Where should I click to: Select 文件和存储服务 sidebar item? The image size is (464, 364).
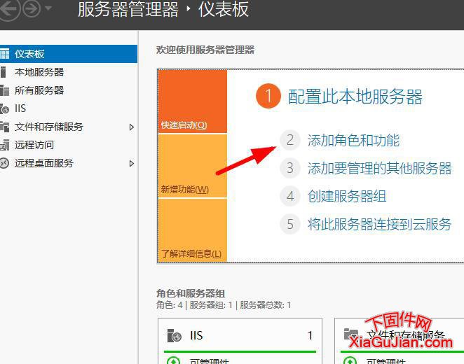point(69,127)
